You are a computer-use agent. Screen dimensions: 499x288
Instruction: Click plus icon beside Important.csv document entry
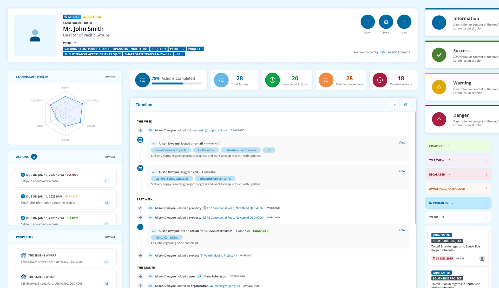(x=140, y=130)
